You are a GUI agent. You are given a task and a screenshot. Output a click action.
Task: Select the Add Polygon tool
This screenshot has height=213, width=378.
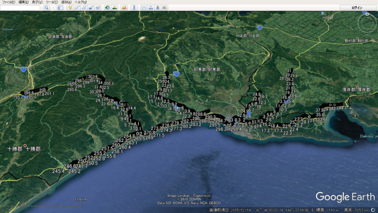[x=77, y=7]
